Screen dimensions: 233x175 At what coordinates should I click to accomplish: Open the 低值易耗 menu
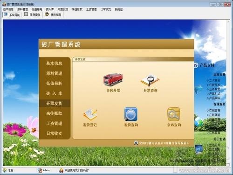coord(37,9)
